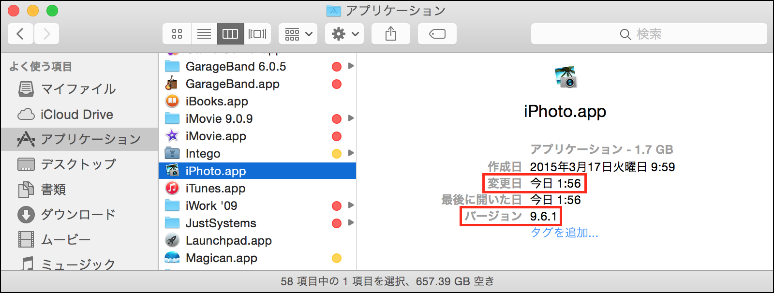Select the GarageBand 6.0.5 folder
This screenshot has height=293, width=774.
[x=257, y=66]
